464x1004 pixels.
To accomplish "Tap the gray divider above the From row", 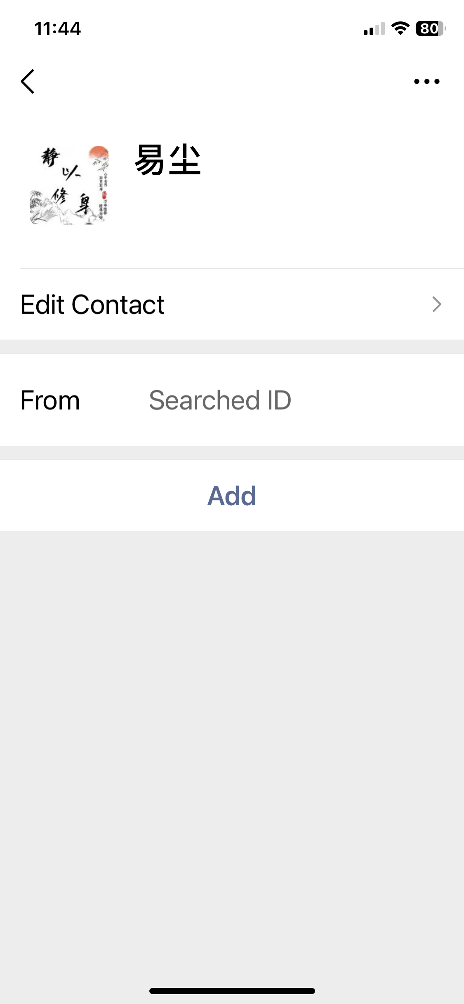I will click(232, 347).
